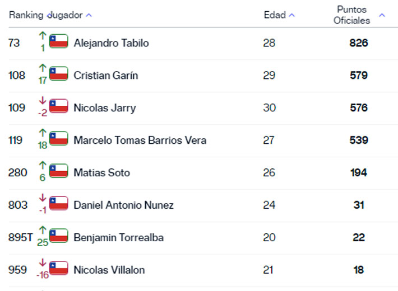Select the Marcelo Tomas Barrios Vera name
Screen dimensions: 398x291
[140, 140]
